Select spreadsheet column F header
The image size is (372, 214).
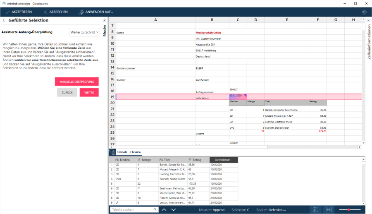coord(318,20)
